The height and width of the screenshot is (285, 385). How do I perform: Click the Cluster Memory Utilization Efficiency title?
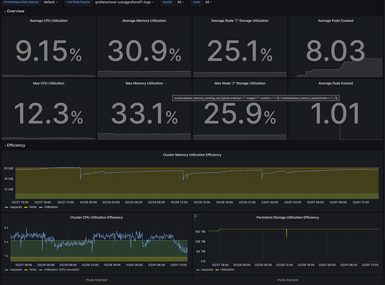[192, 154]
